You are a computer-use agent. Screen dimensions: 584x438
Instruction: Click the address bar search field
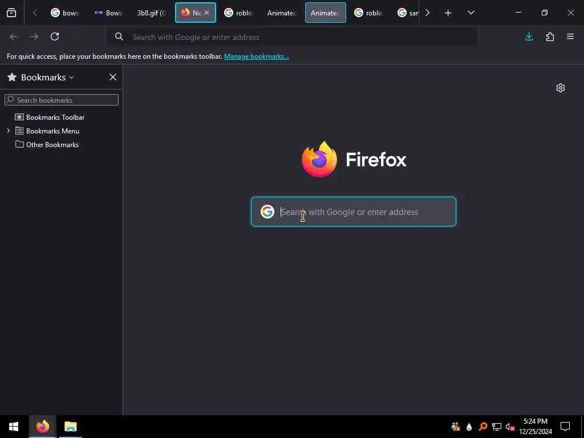tap(291, 37)
